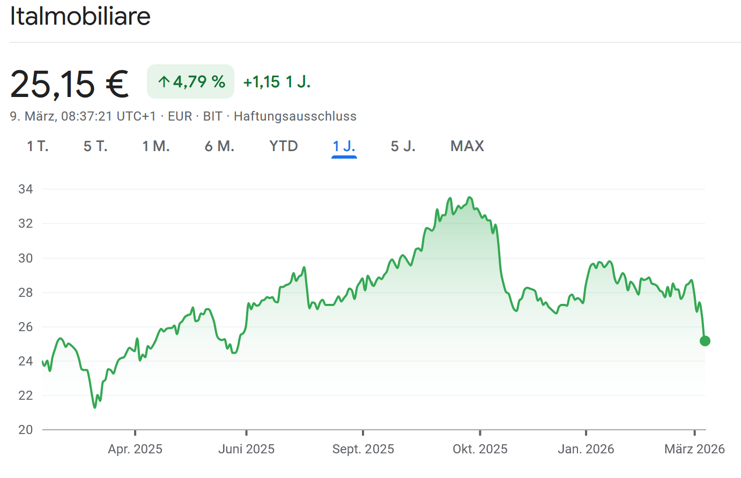Viewport: 741px width, 478px height.
Task: Switch chart to 6 M. range
Action: point(219,146)
